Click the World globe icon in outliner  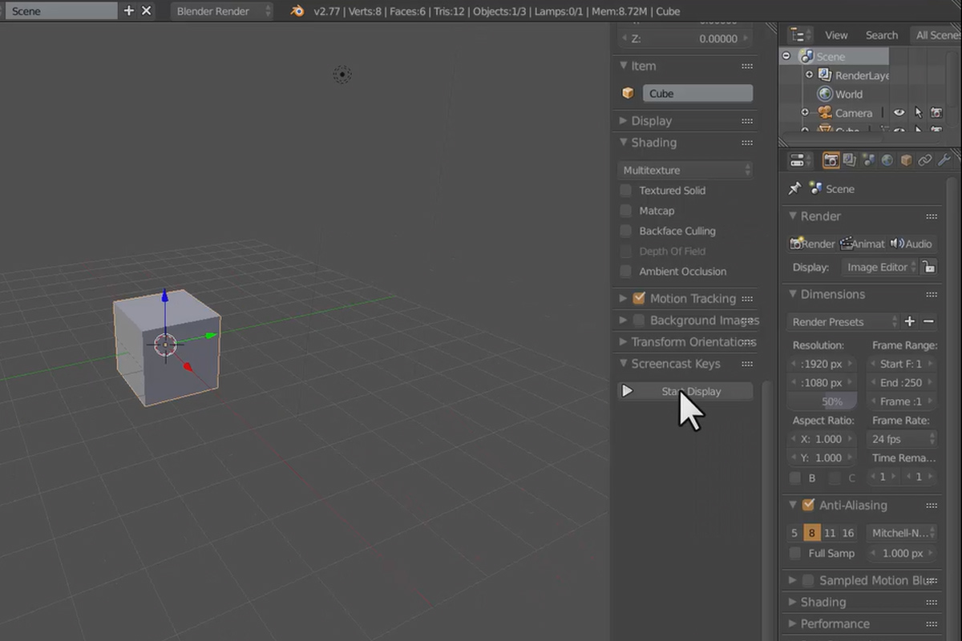pyautogui.click(x=825, y=94)
